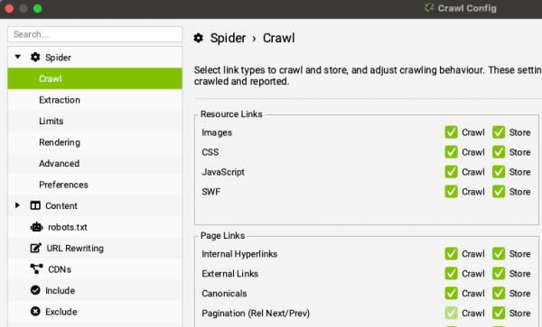The image size is (542, 327).
Task: Click the Crawl heading in the breadcrumb
Action: coord(279,38)
